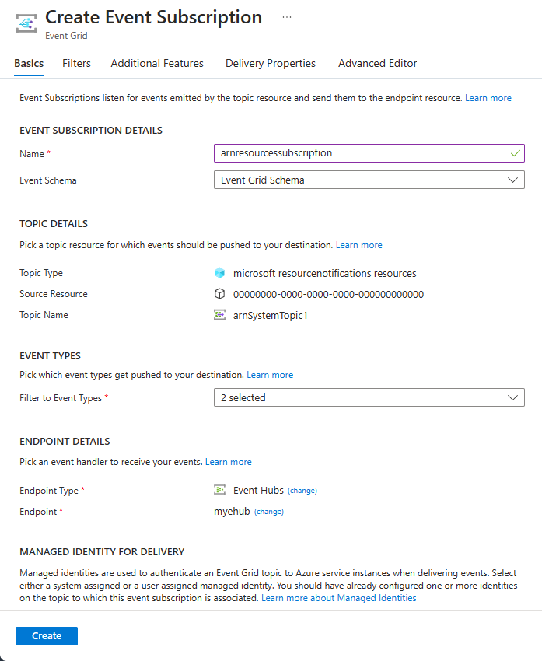542x661 pixels.
Task: Open the more options ellipsis menu
Action: tap(287, 17)
